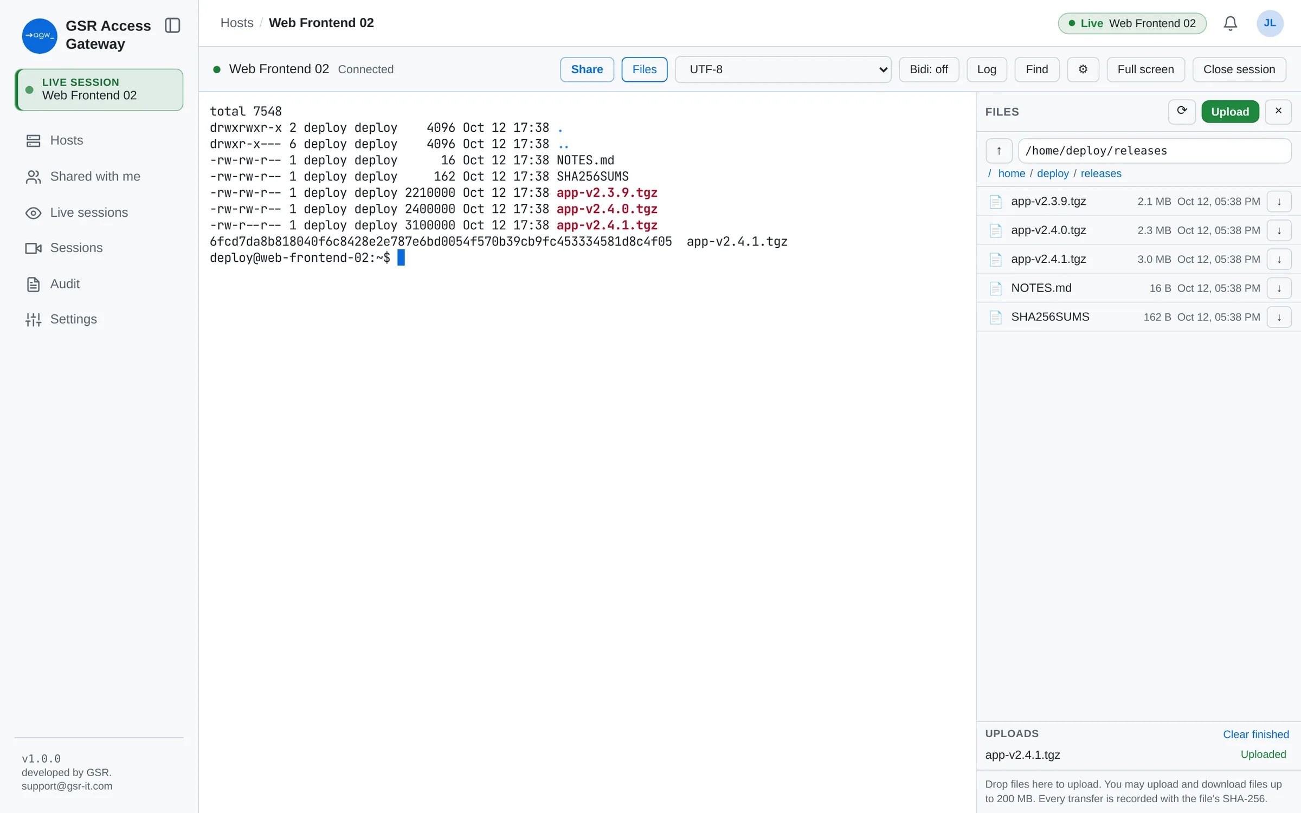Toggle Bidi off button
Viewport: 1301px width, 813px height.
point(929,69)
